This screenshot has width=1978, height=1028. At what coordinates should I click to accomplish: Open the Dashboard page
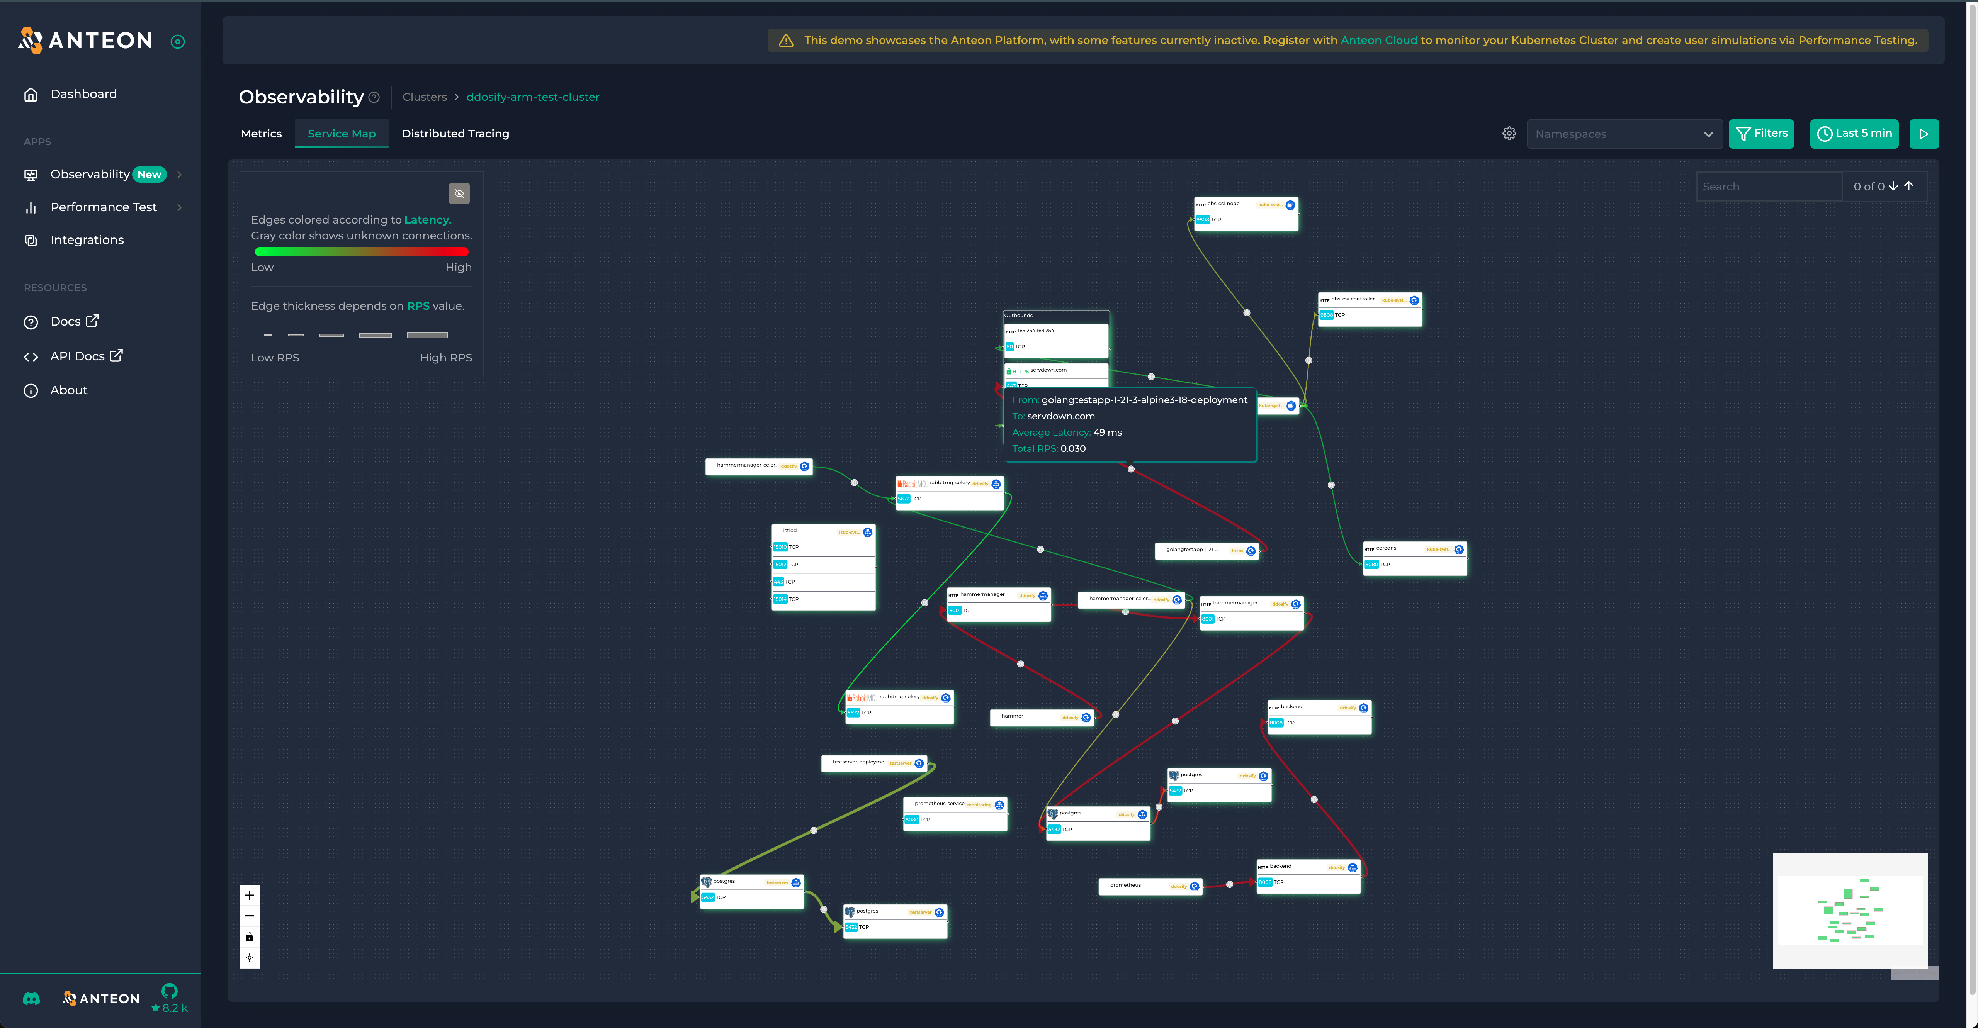click(x=84, y=94)
